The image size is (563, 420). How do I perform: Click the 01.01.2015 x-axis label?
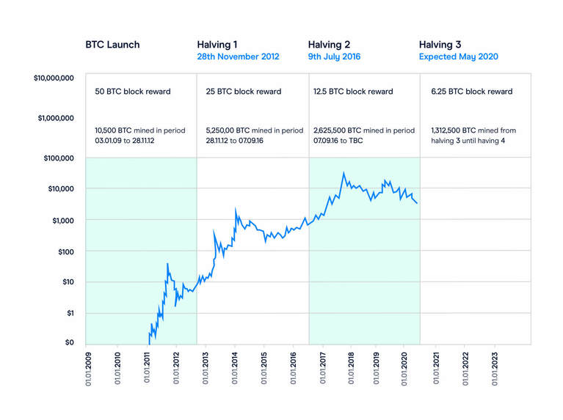(264, 369)
